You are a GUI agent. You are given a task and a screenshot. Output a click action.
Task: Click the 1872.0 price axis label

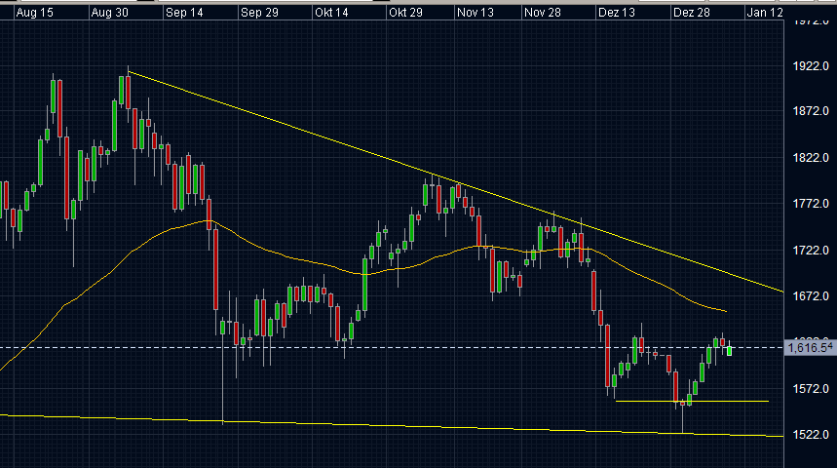click(811, 111)
